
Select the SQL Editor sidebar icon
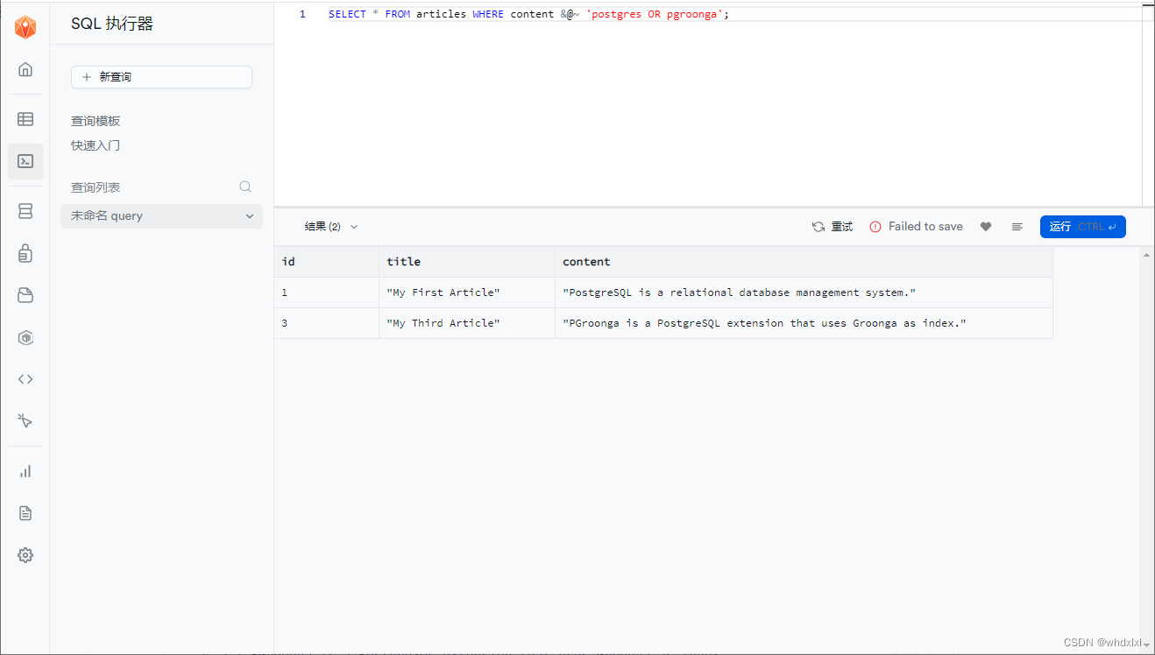25,161
